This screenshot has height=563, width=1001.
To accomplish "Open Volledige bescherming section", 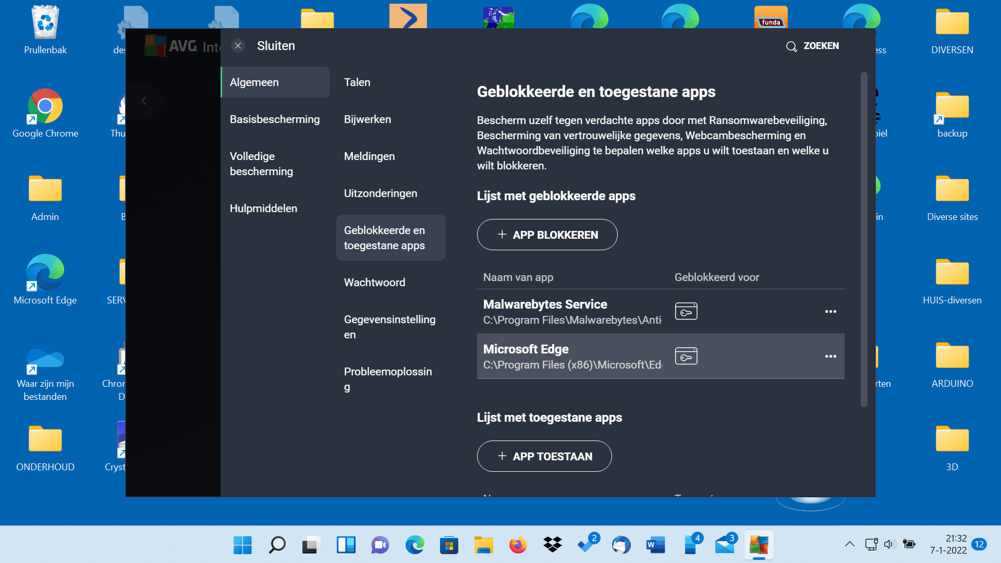I will pyautogui.click(x=262, y=164).
